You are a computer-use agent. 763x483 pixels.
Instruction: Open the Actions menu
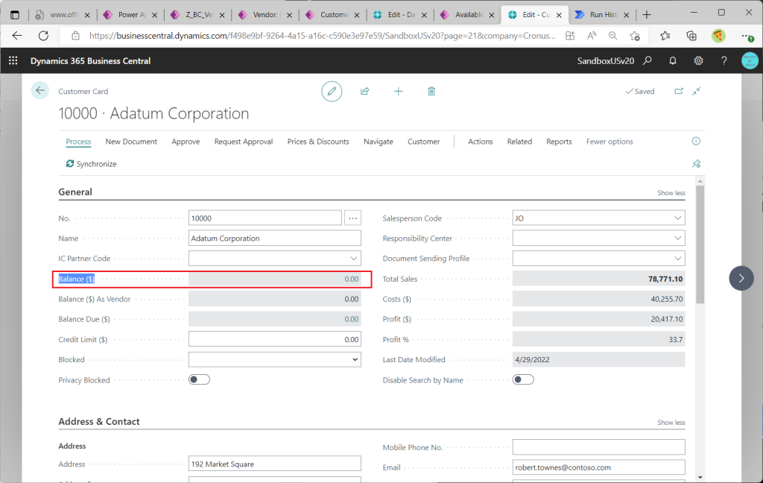pos(481,141)
